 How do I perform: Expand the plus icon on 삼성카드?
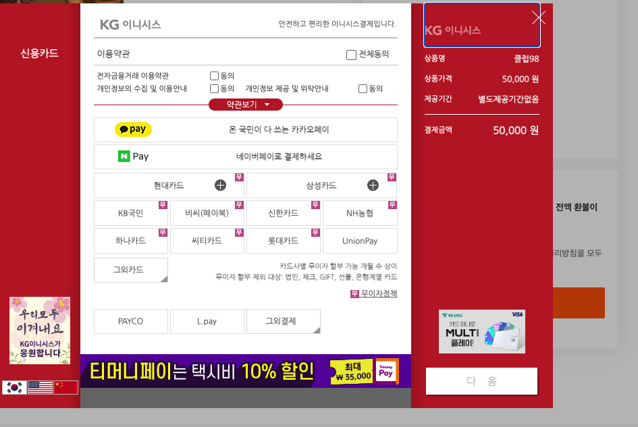(373, 186)
